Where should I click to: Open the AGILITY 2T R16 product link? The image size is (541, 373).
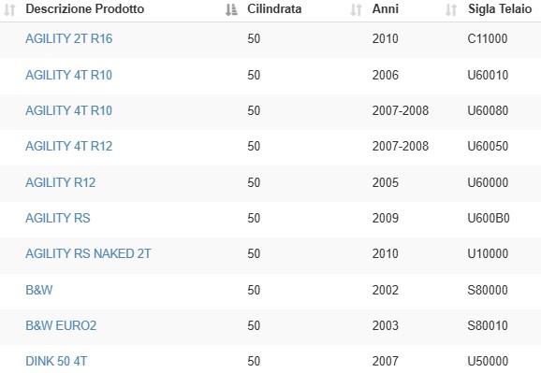tap(69, 38)
